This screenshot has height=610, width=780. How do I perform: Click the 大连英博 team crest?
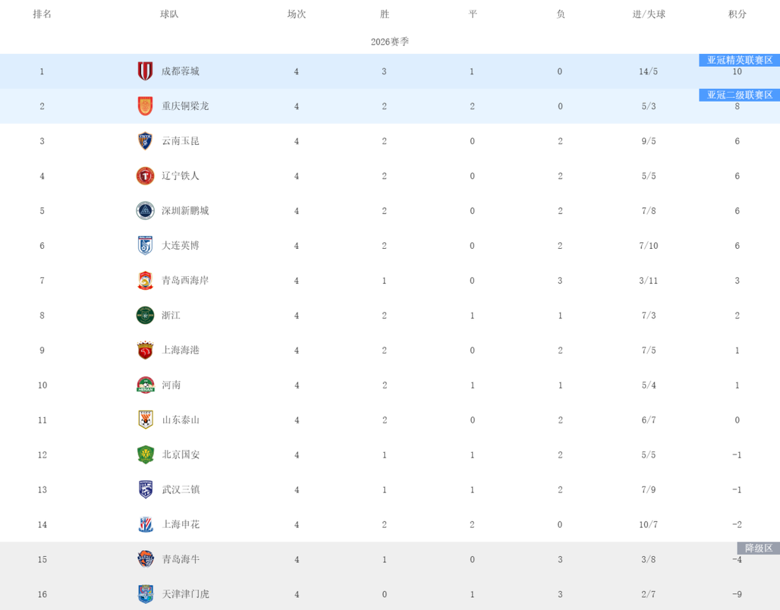[145, 246]
